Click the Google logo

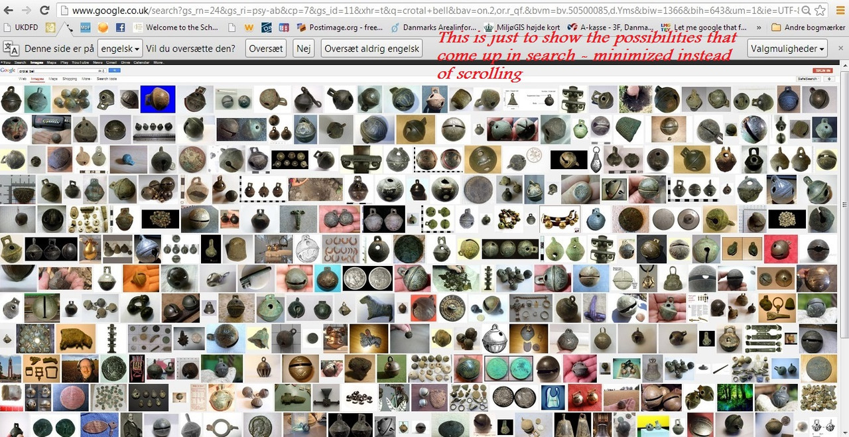click(x=8, y=70)
